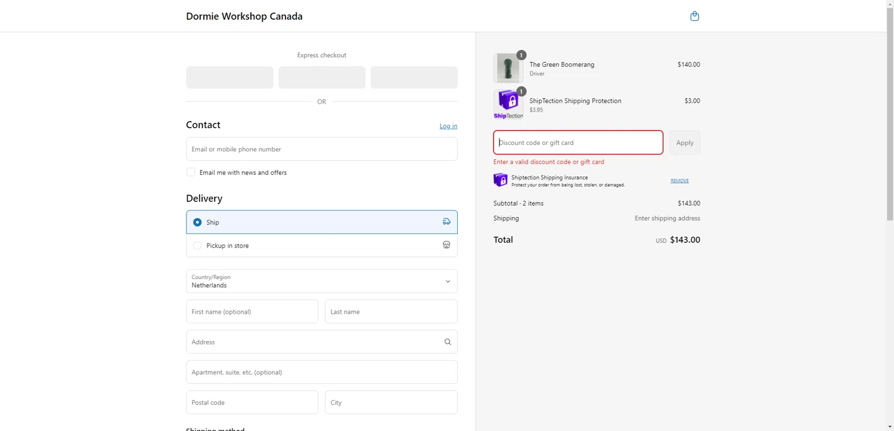The width and height of the screenshot is (894, 431).
Task: Focus the First name (optional) field
Action: click(x=252, y=312)
